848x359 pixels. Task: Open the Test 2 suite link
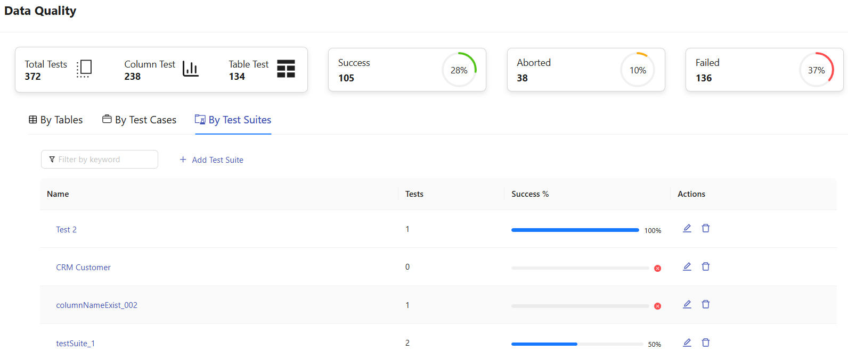[67, 230]
